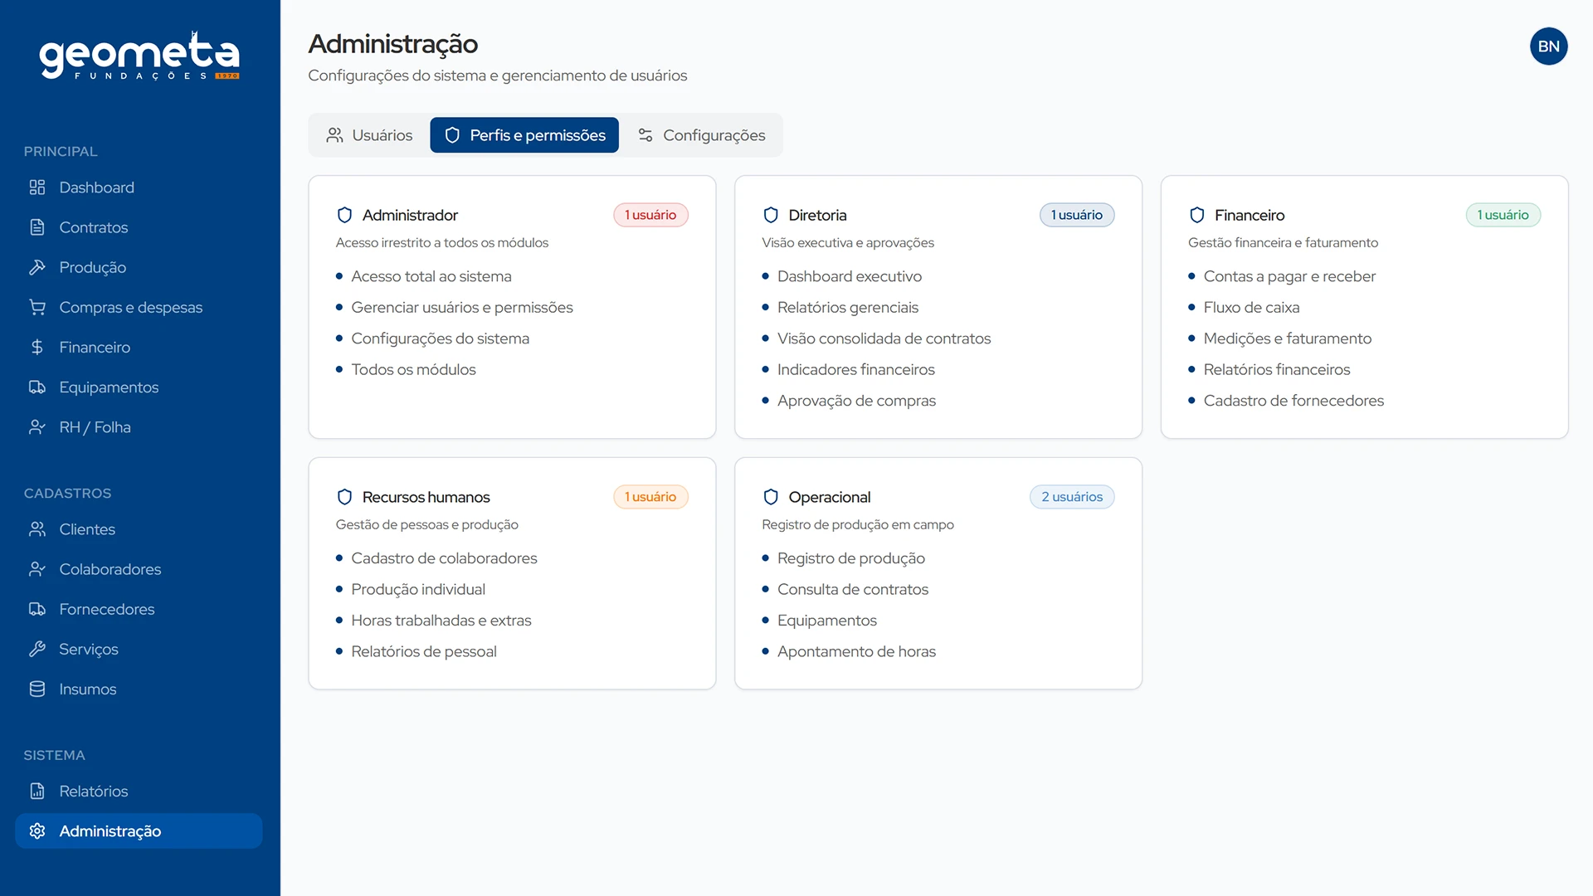Image resolution: width=1593 pixels, height=896 pixels.
Task: Click the Compras e despesas cart icon
Action: tap(37, 307)
